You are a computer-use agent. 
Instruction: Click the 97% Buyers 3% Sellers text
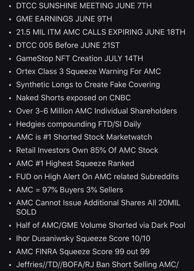(x=70, y=190)
